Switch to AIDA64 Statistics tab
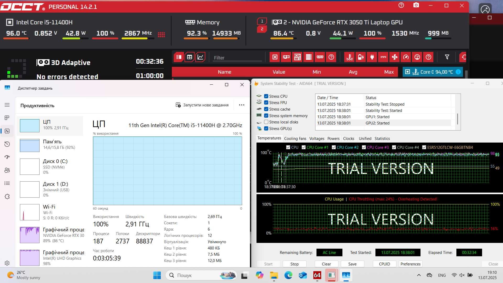The width and height of the screenshot is (503, 283). tap(382, 138)
